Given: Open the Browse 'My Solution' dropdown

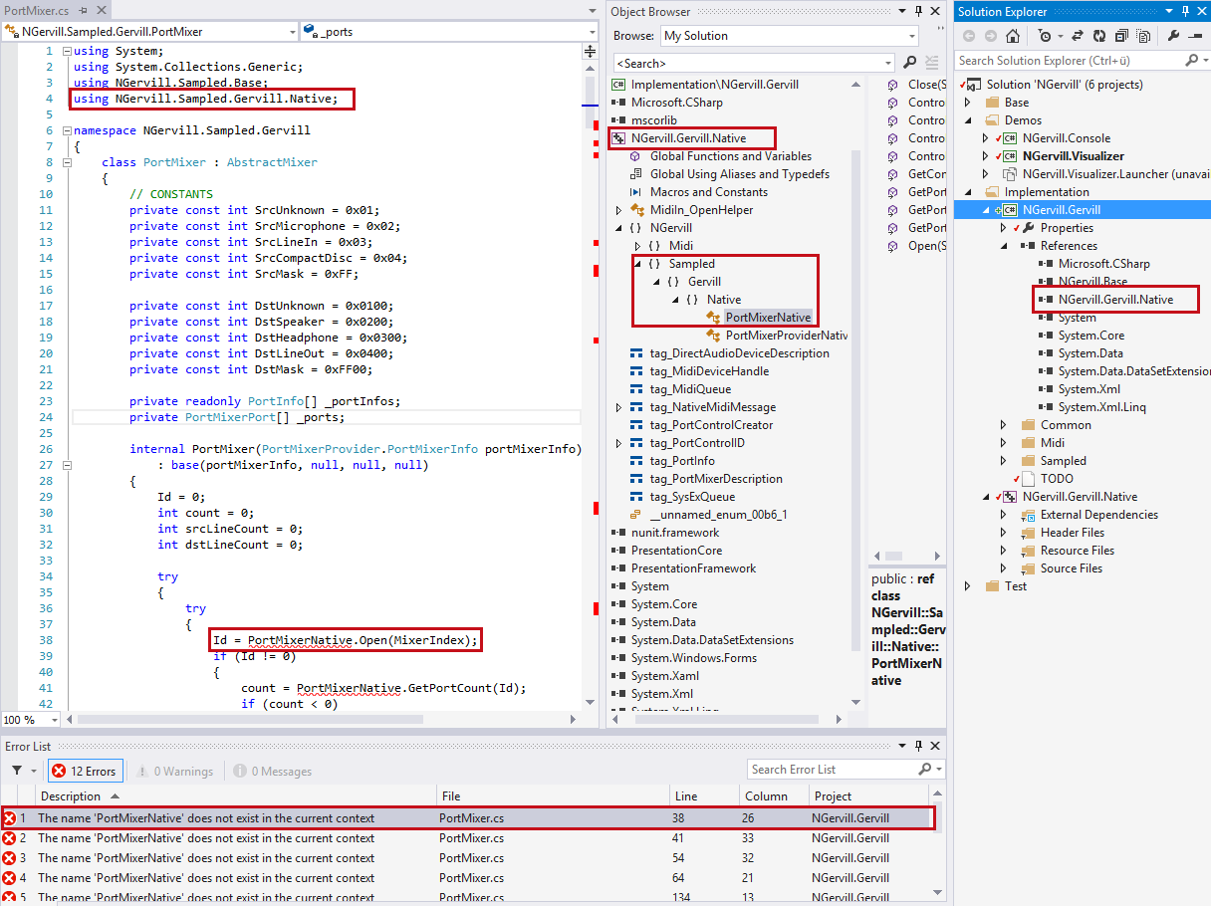Looking at the screenshot, I should [911, 36].
